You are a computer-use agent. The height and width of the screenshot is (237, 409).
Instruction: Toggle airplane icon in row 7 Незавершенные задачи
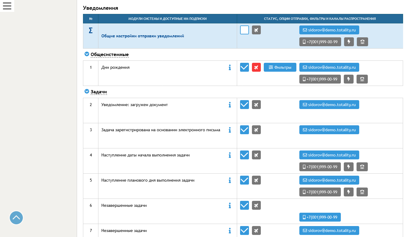pos(256,230)
